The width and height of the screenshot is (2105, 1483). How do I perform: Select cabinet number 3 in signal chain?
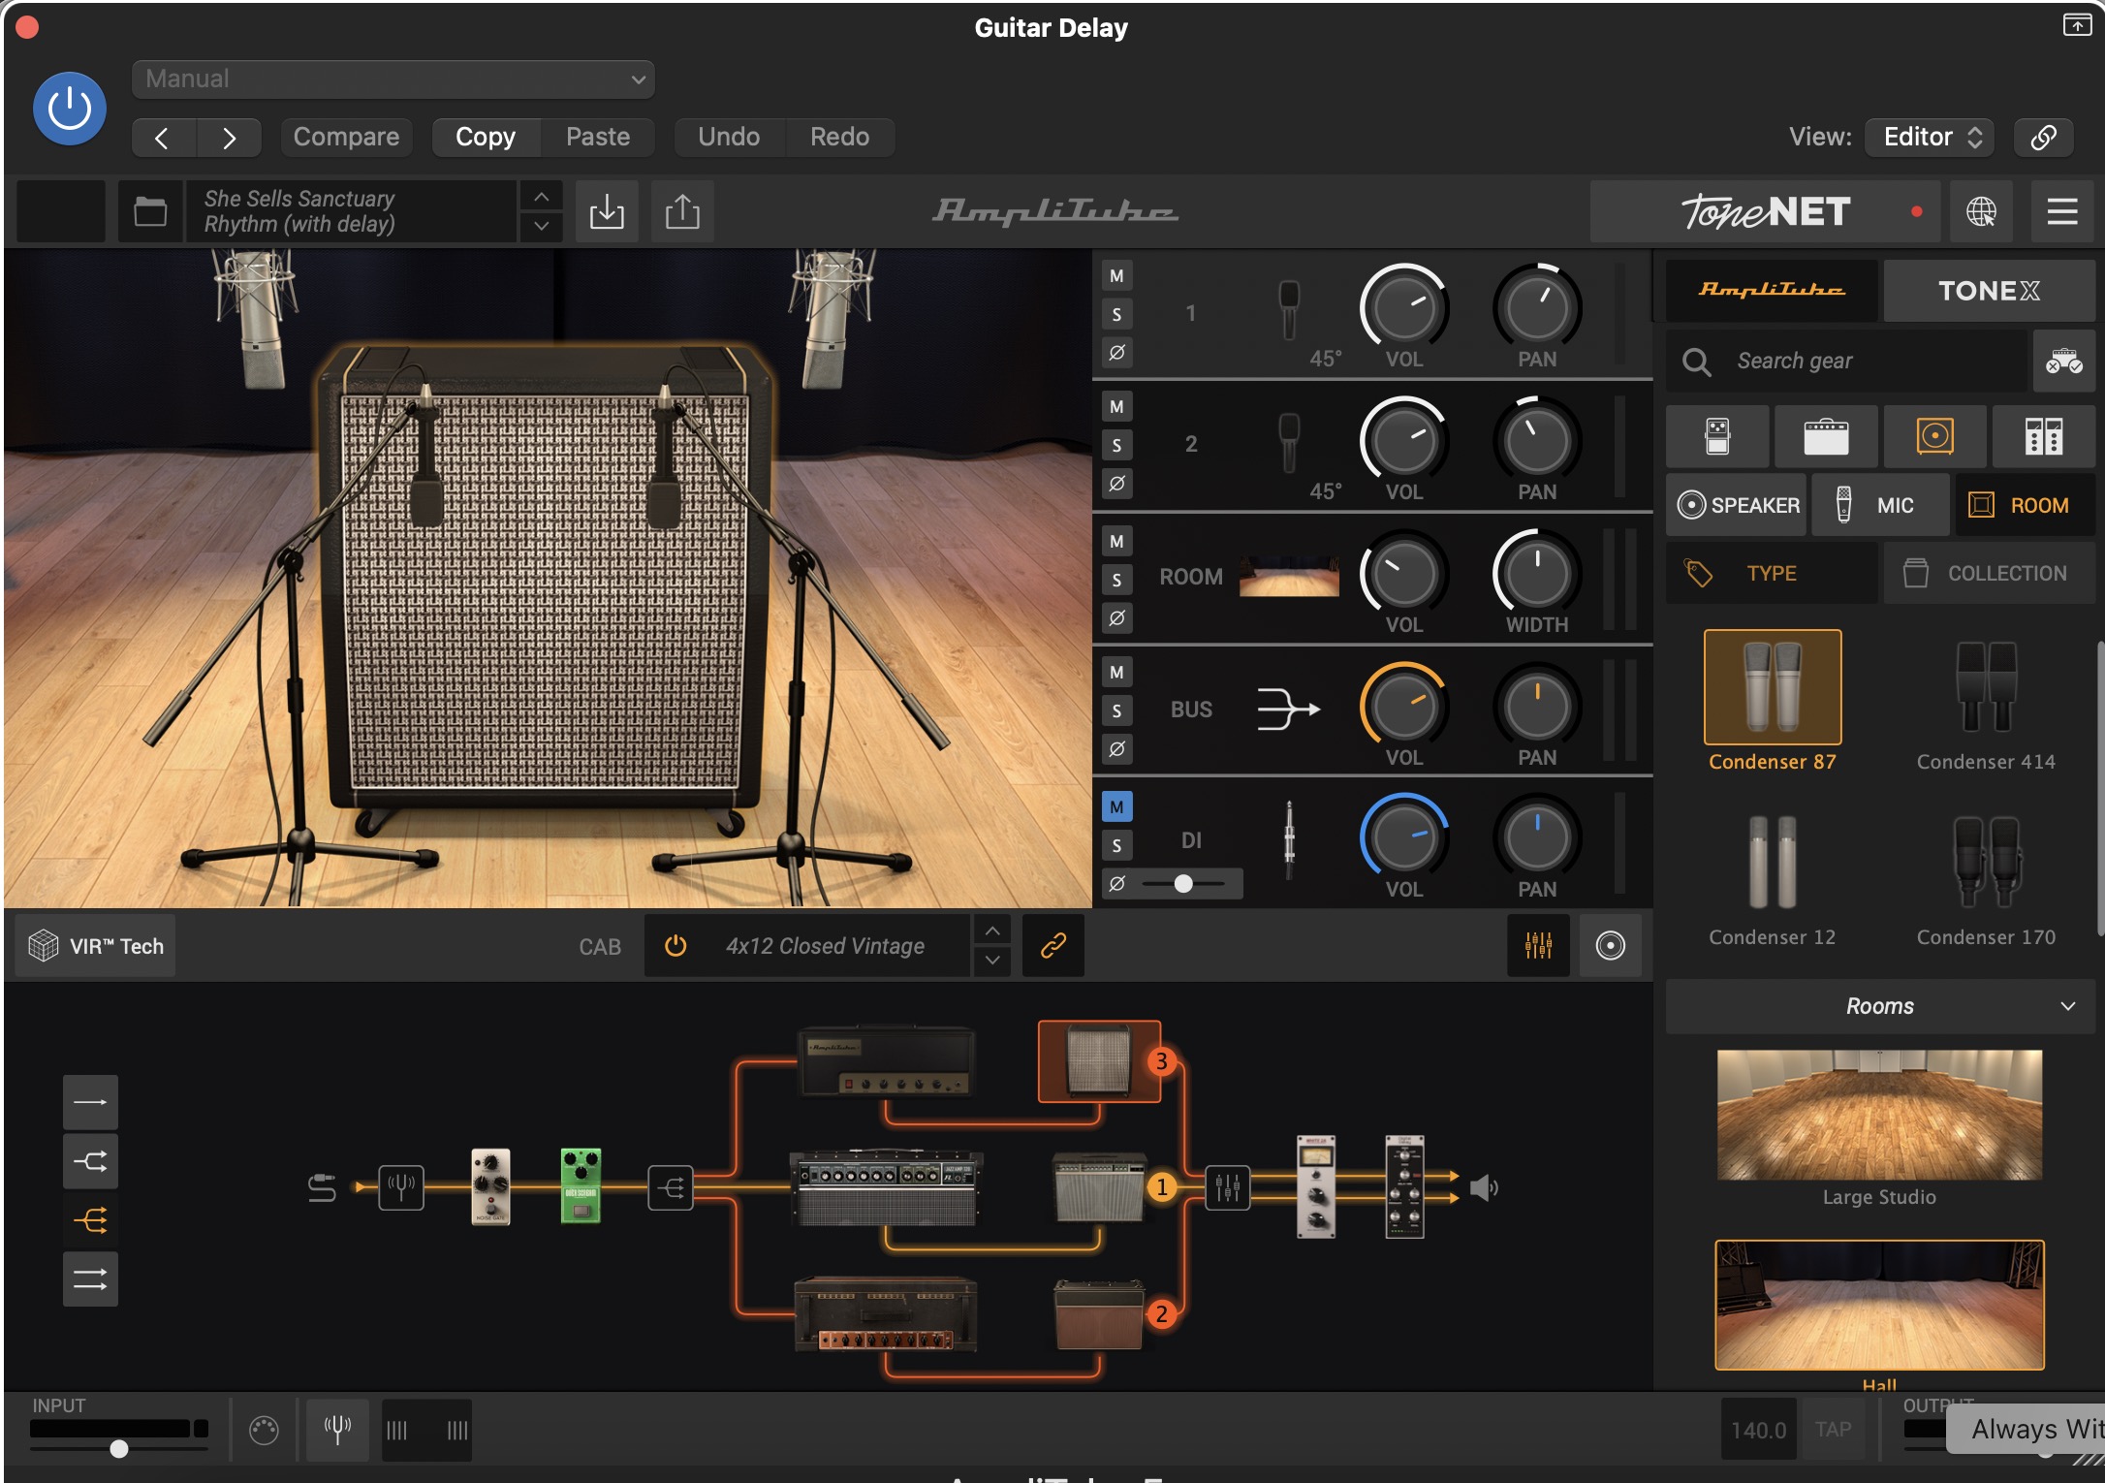click(x=1099, y=1061)
